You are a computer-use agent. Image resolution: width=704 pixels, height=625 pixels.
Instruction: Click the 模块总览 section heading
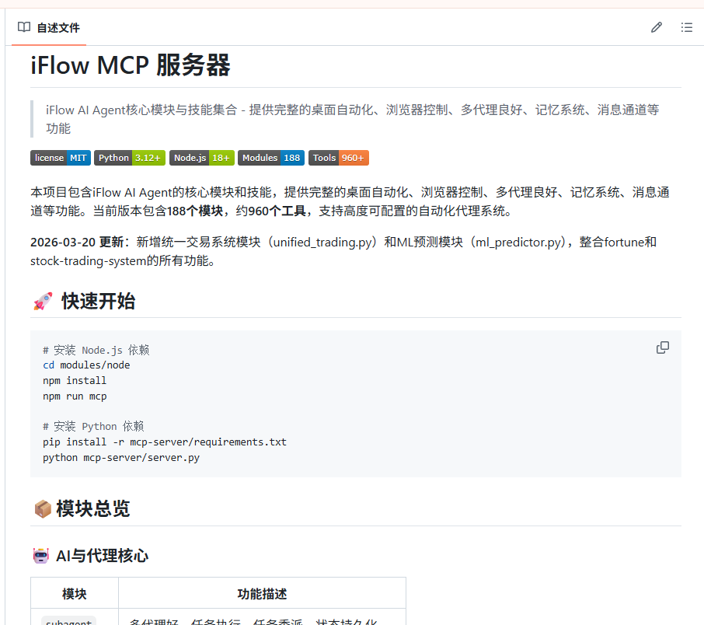point(92,509)
